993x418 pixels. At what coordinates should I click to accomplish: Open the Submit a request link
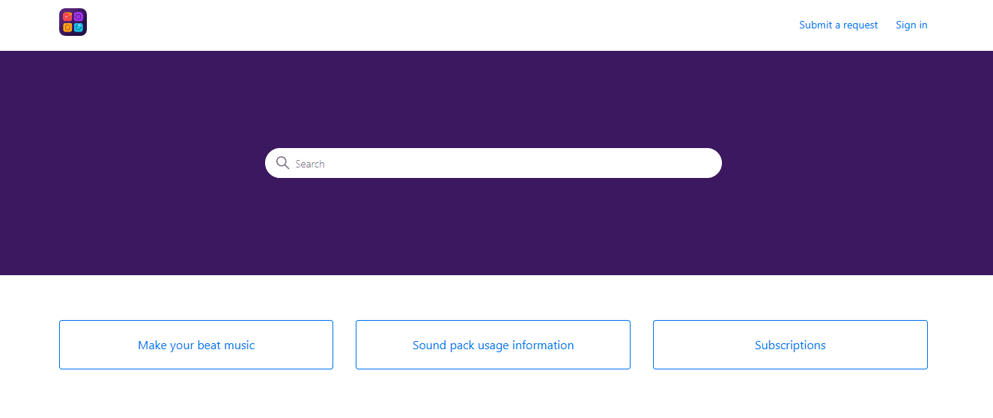point(838,25)
